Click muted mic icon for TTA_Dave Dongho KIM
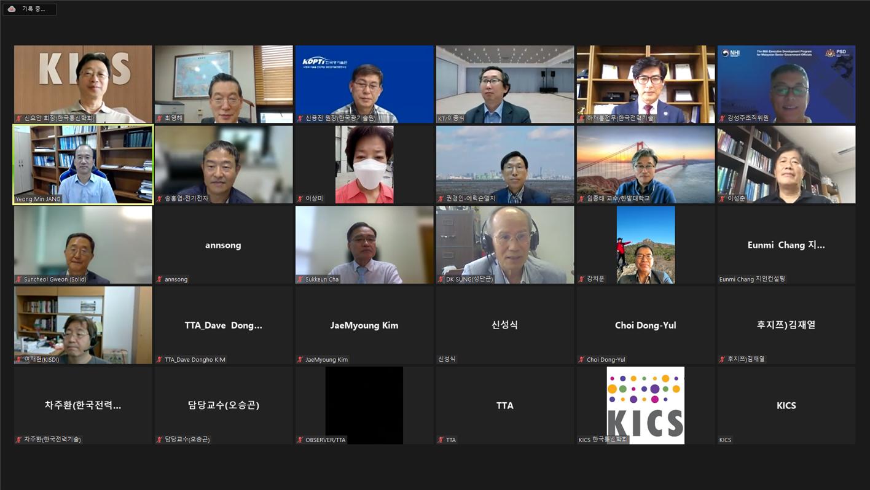 tap(160, 360)
